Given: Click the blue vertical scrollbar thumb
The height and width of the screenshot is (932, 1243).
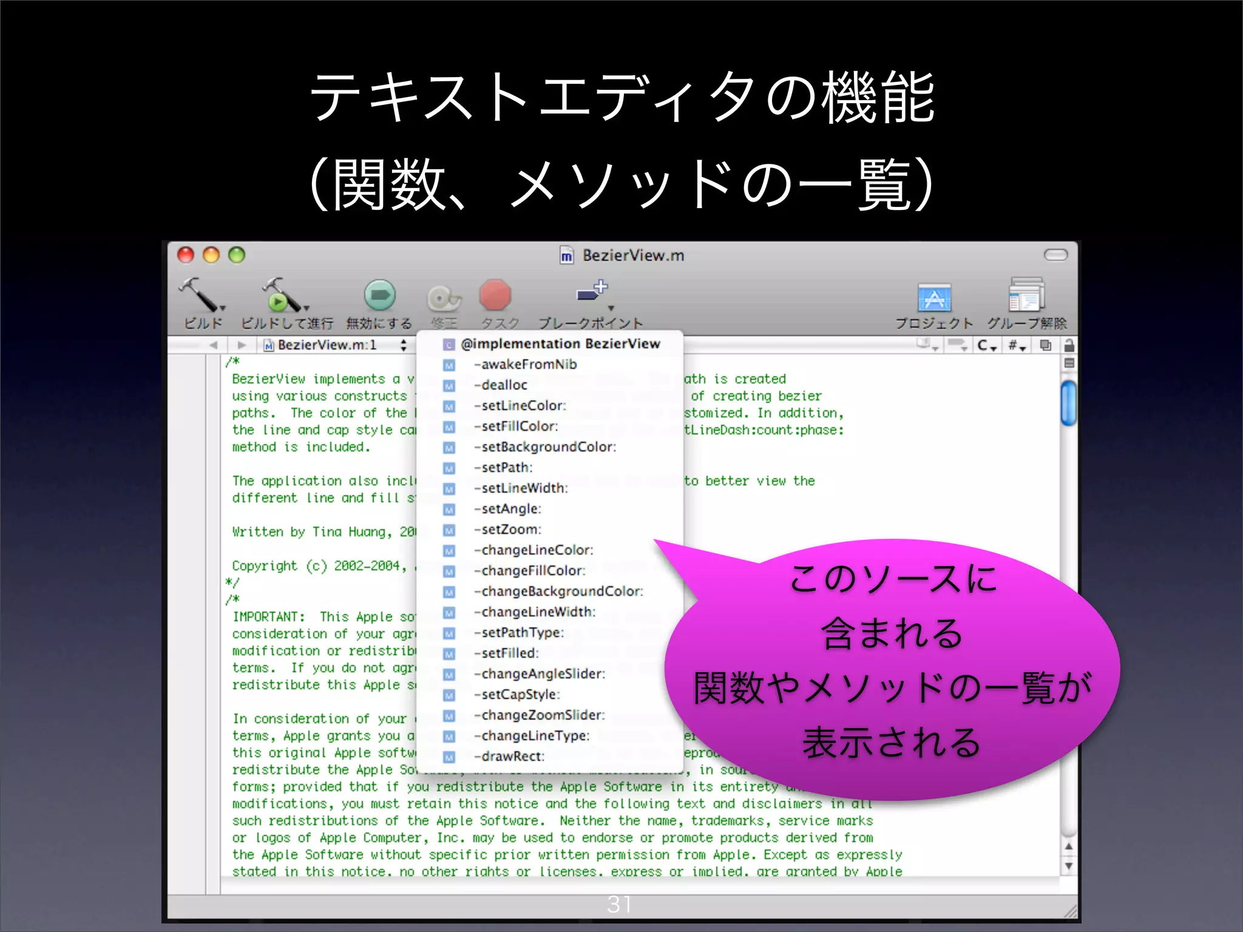Looking at the screenshot, I should coord(1068,402).
